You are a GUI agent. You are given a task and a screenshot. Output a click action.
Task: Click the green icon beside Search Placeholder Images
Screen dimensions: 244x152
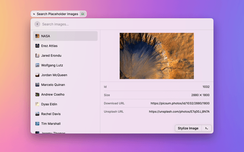[x=83, y=14]
